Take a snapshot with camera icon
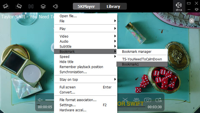 (x=148, y=100)
